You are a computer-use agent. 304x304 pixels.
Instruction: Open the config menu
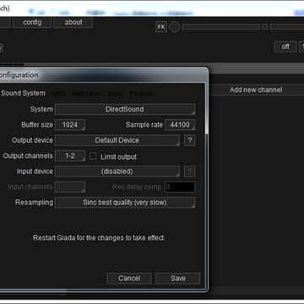click(32, 22)
